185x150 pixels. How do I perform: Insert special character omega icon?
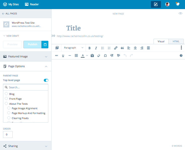pos(105,56)
